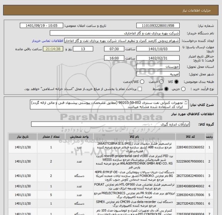Click item code 2289200420170006
Screen dimensions: 222x215
click(190, 195)
